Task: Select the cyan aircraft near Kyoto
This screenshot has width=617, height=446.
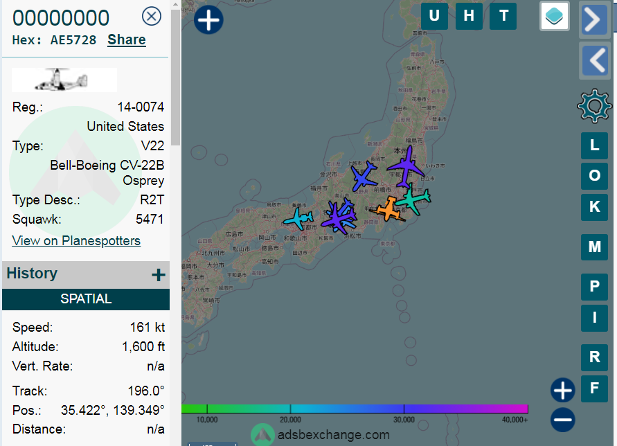Action: pos(298,219)
